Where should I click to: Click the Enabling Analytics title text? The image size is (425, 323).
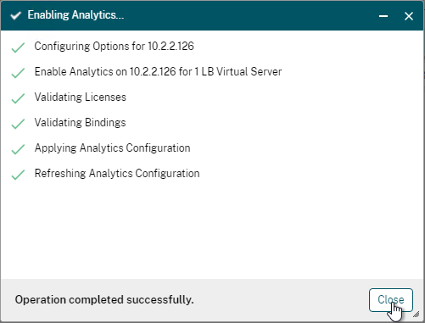(x=75, y=15)
